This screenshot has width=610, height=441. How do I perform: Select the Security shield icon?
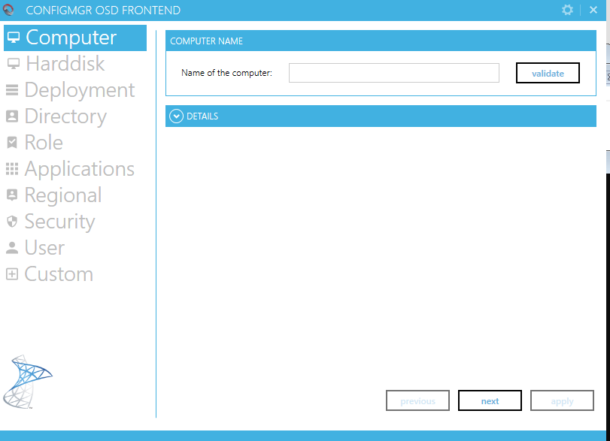pyautogui.click(x=11, y=222)
